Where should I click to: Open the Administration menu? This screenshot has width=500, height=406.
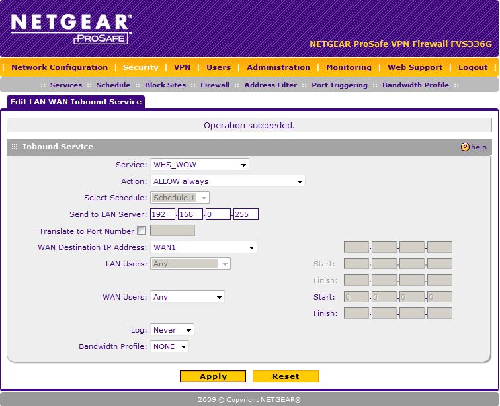click(278, 67)
